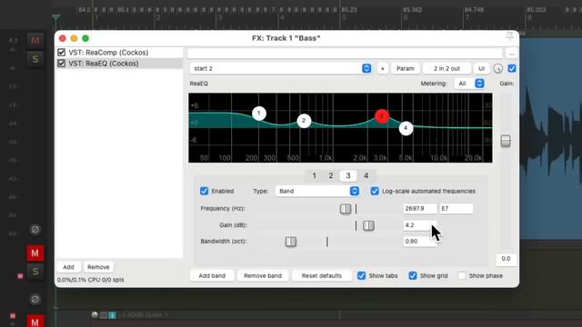This screenshot has height=327, width=582.
Task: Toggle the FX bypass checkbox next to UI
Action: click(512, 69)
